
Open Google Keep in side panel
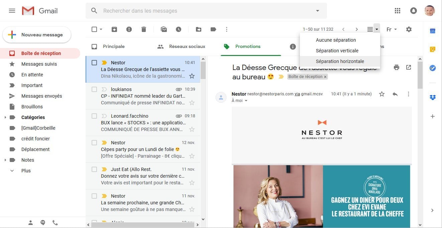pos(433,49)
